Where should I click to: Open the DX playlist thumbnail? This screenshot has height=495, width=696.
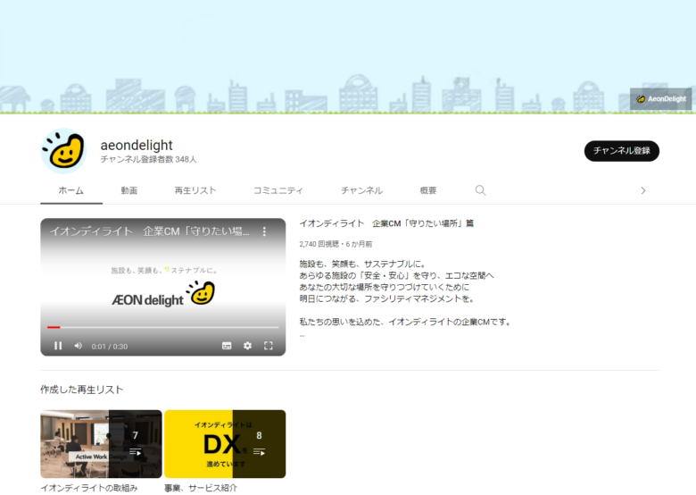point(225,444)
